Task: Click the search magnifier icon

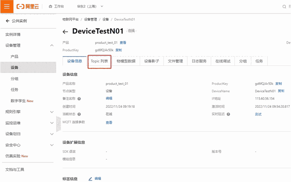Action: (x=284, y=6)
